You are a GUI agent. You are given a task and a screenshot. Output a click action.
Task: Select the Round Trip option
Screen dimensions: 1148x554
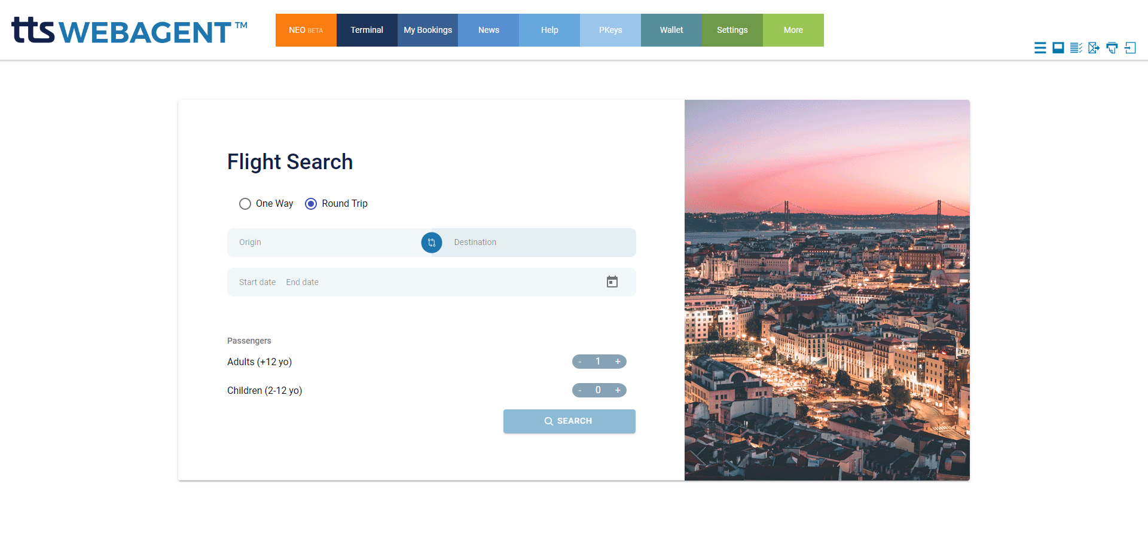[x=310, y=204]
